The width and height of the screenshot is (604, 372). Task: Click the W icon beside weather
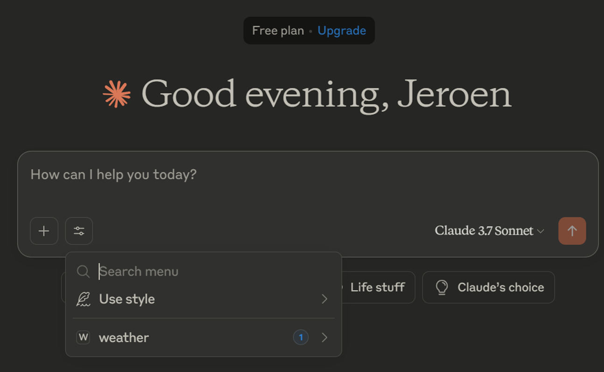pos(83,338)
